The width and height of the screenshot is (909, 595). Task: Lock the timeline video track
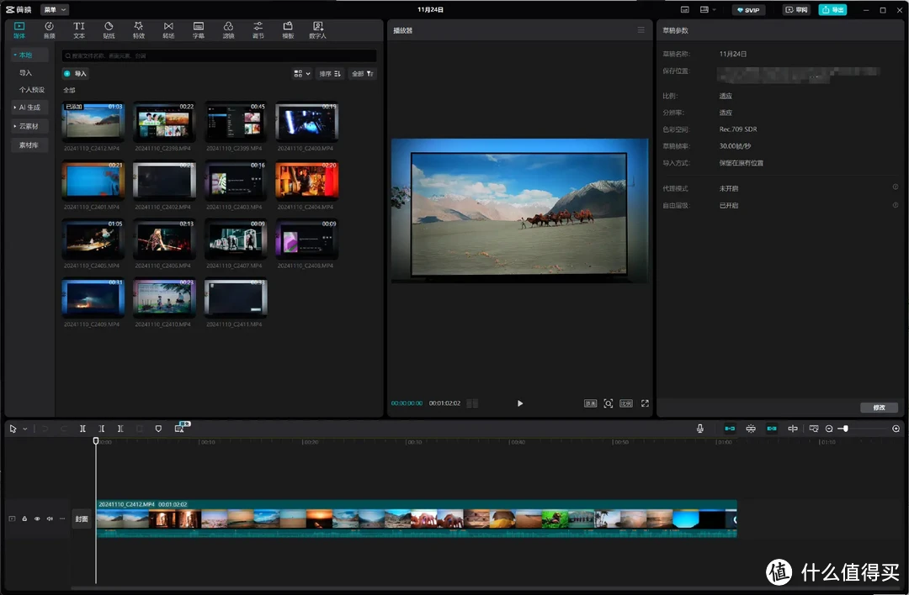24,519
